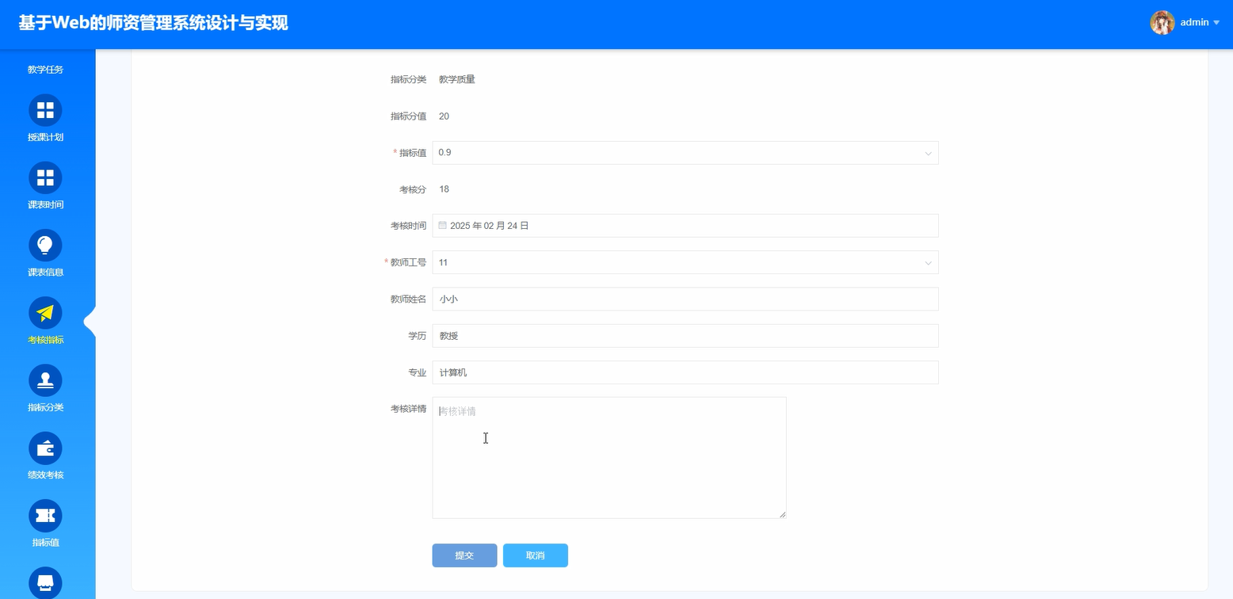This screenshot has width=1233, height=599.
Task: Click the 考核详情 textarea resize handle
Action: [782, 514]
